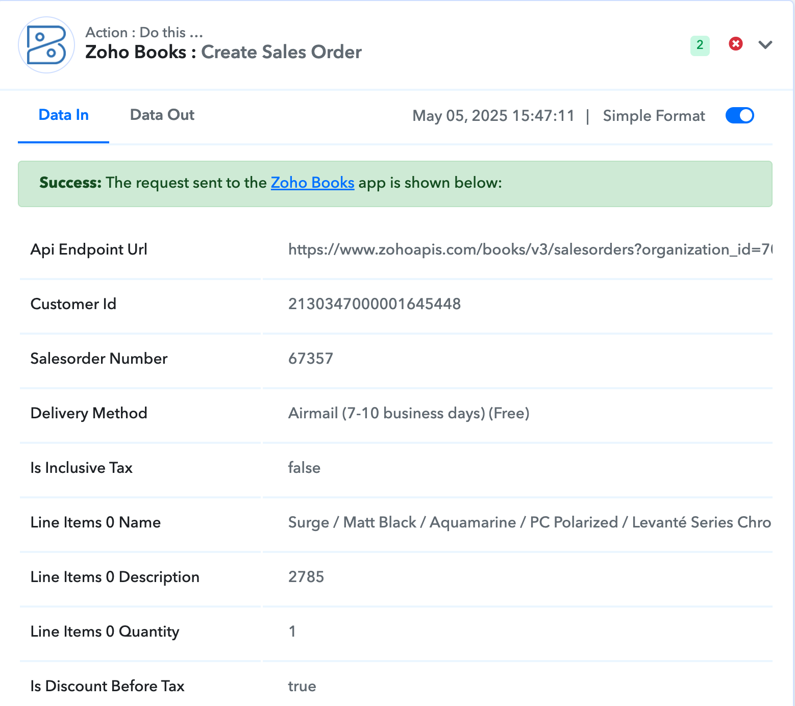Collapse the action step using the chevron
Viewport: 795px width, 706px height.
pyautogui.click(x=765, y=45)
